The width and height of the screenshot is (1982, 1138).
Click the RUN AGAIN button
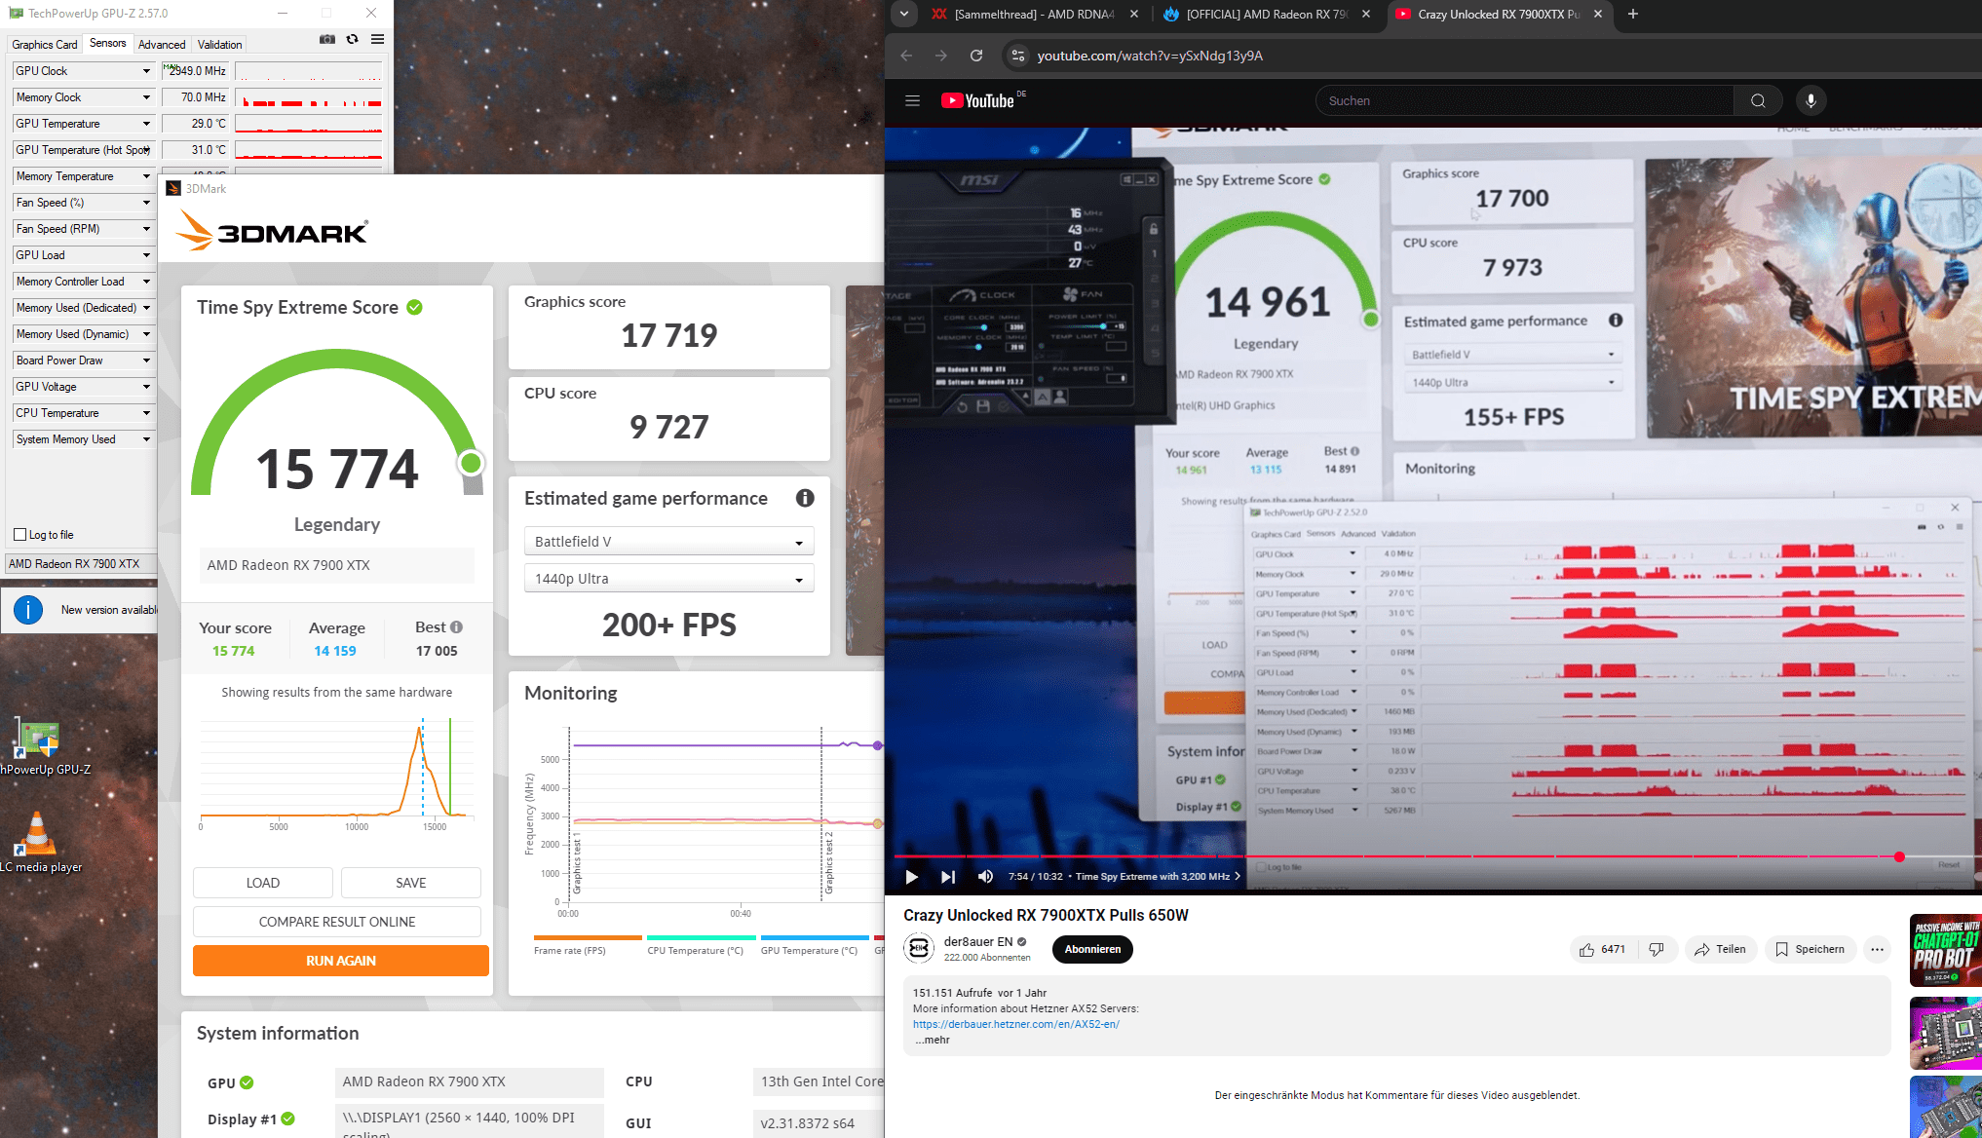[340, 961]
